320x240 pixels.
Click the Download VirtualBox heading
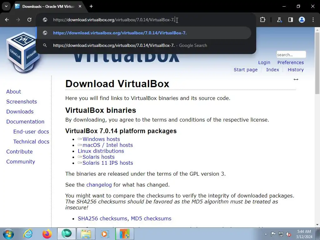[x=117, y=84]
